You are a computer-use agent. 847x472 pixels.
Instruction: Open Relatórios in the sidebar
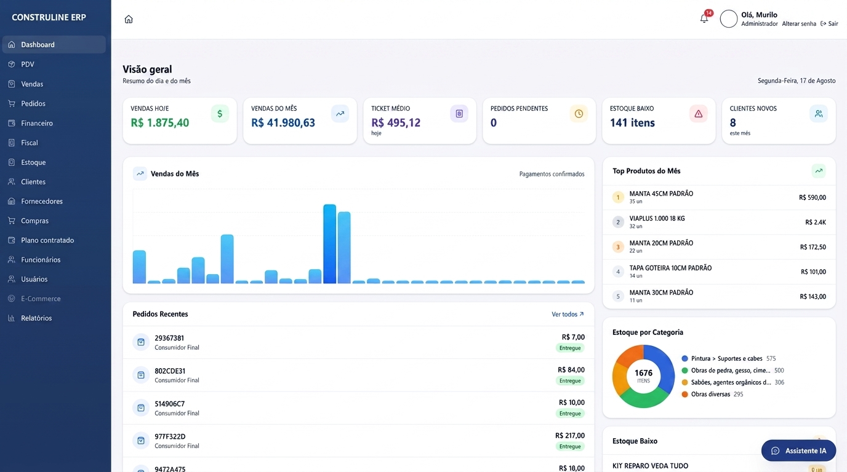point(54,318)
